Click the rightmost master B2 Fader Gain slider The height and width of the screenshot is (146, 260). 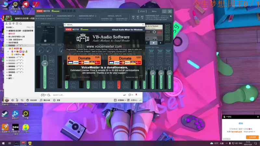(x=169, y=78)
